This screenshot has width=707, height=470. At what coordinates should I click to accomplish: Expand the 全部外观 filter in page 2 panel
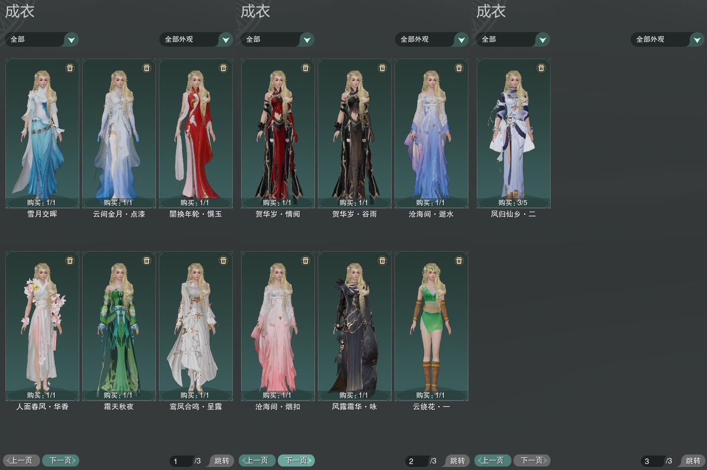click(x=432, y=39)
